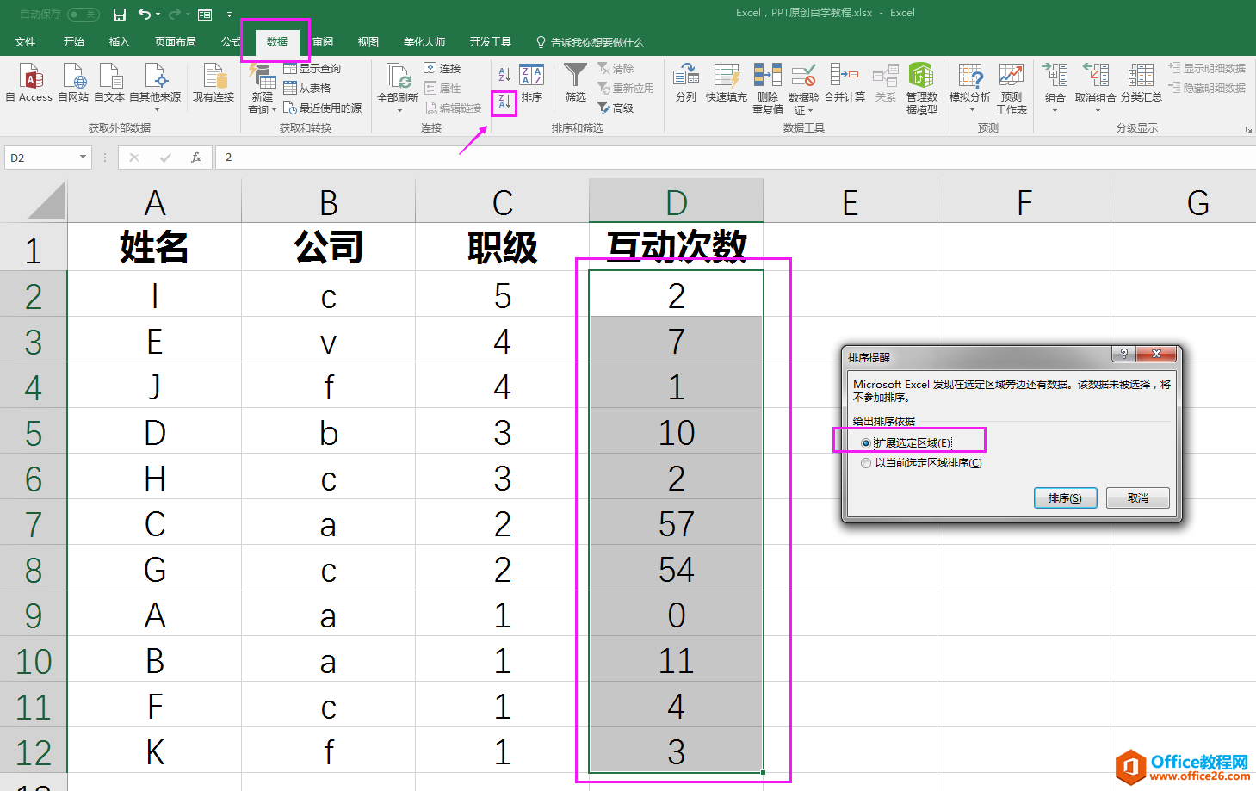Click Subtotal (分类汇总) icon
The width and height of the screenshot is (1256, 791).
(x=1141, y=83)
